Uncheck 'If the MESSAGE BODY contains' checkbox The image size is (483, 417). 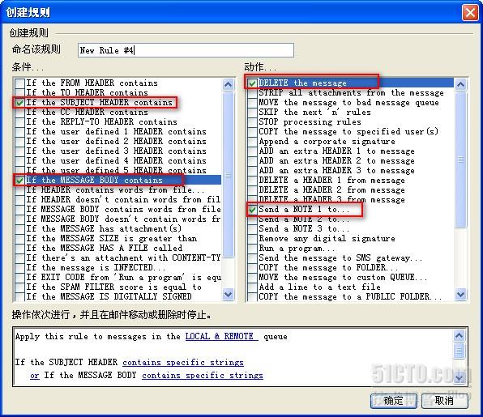coord(20,180)
